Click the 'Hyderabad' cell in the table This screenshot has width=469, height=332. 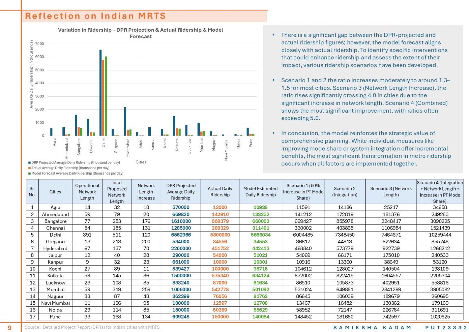coord(55,248)
